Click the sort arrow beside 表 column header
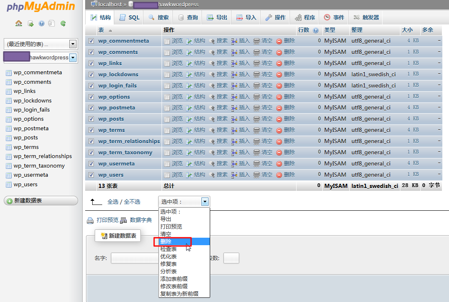Screen dimensions: 449x302 [110, 31]
